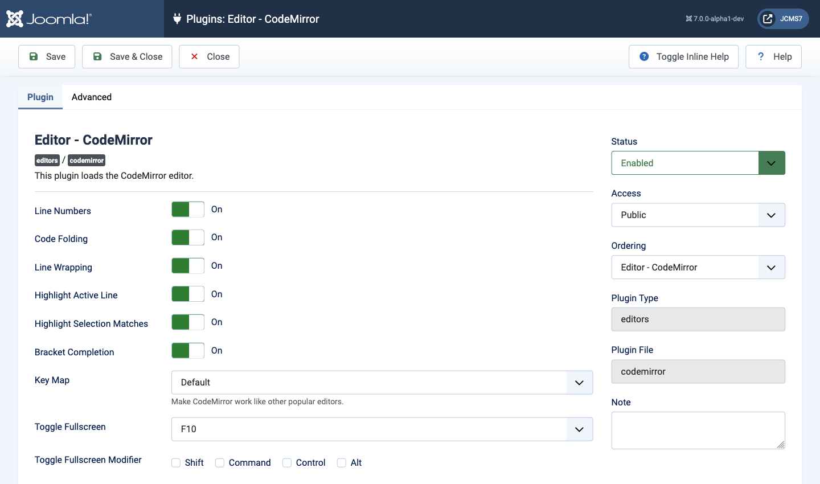The width and height of the screenshot is (820, 484).
Task: Click 'Make CodeMirror work like other popular editors.' hint
Action: point(257,402)
